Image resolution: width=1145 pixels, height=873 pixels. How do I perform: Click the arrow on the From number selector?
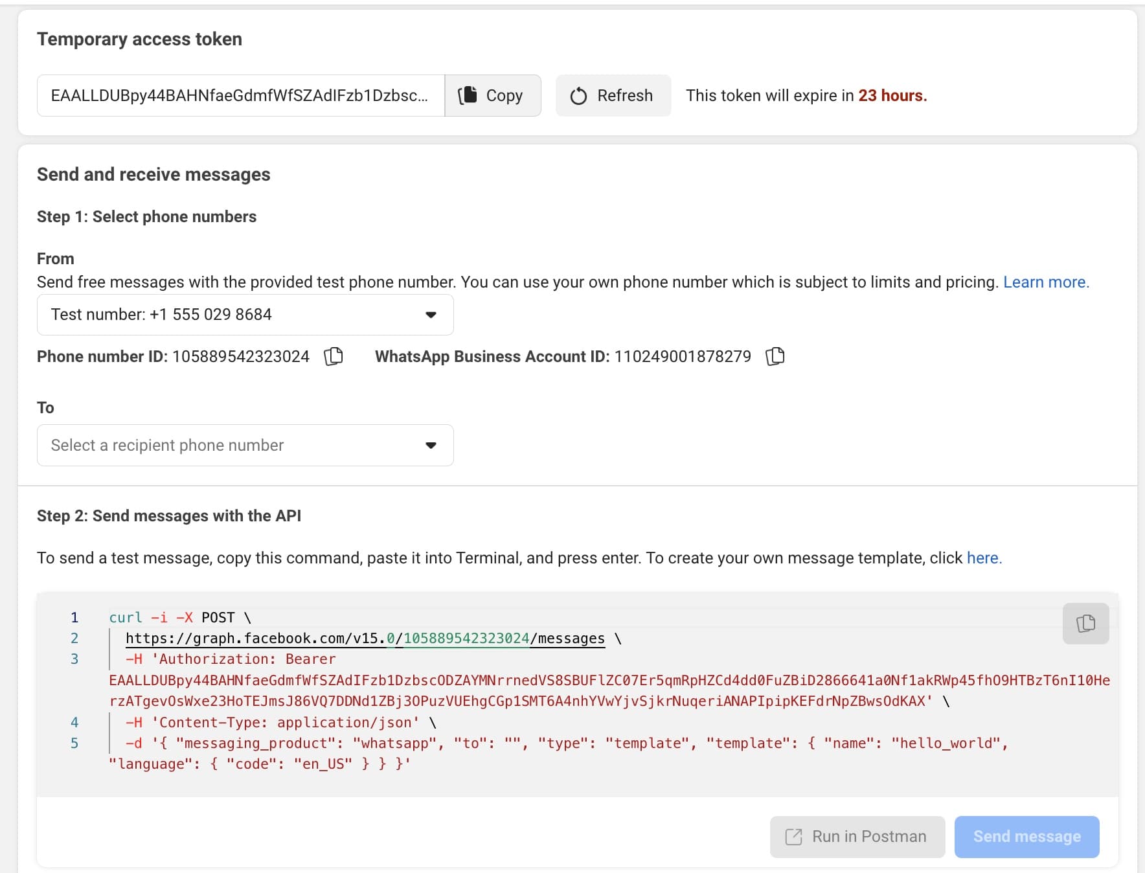tap(431, 315)
